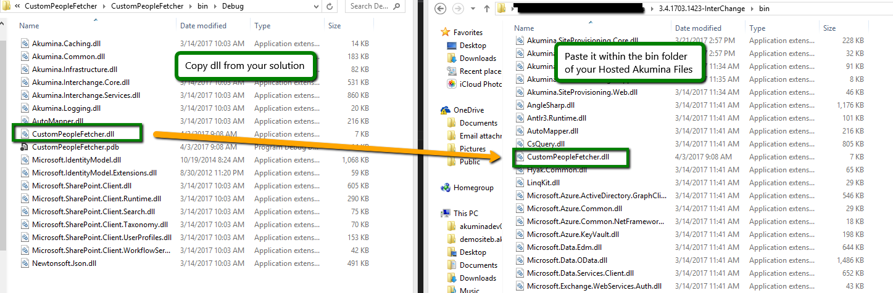Image resolution: width=893 pixels, height=293 pixels.
Task: Expand the path chevron before CustomPeopleFetcher
Action: [18, 7]
